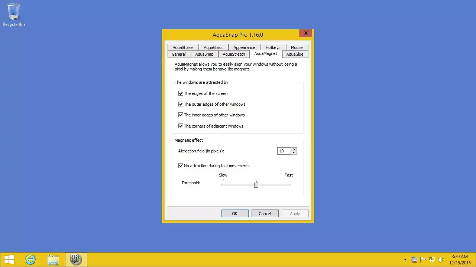Click the Threshold slider thumb
476x267 pixels.
(x=256, y=184)
